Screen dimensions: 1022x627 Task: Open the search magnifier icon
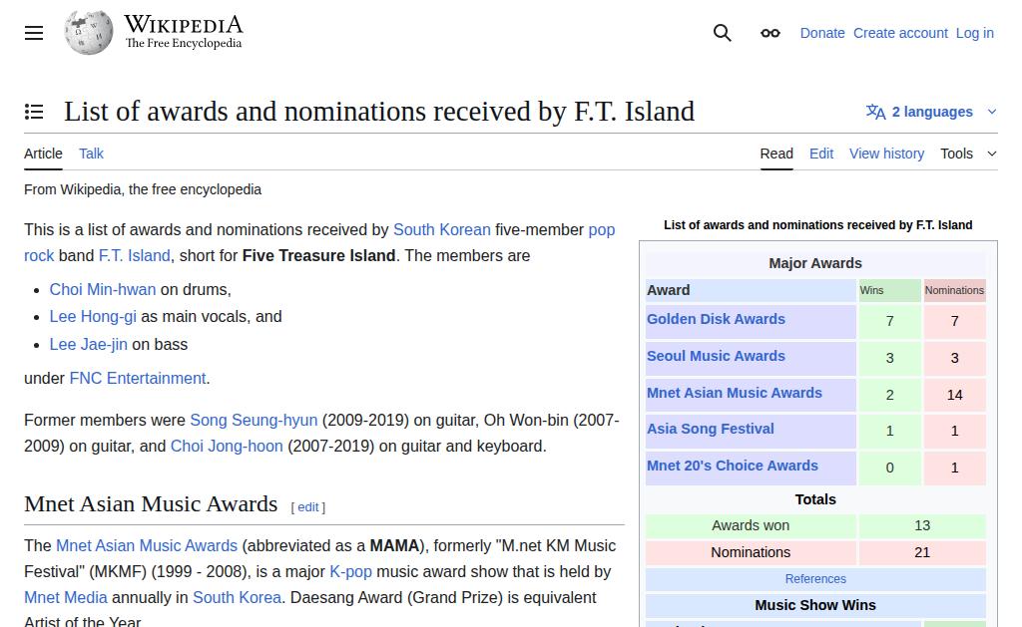click(723, 33)
